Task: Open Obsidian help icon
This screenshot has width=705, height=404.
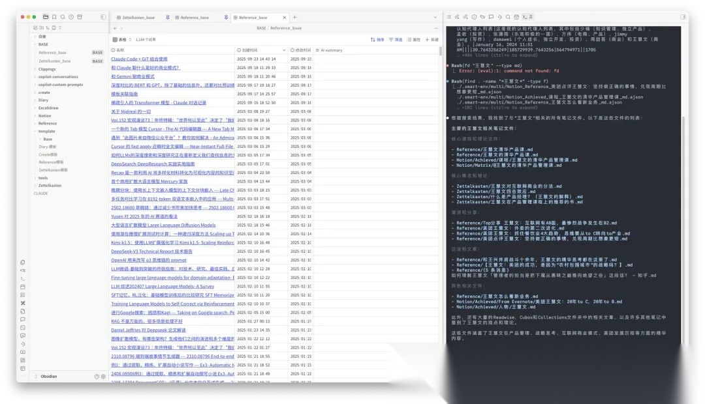Action: (97, 376)
